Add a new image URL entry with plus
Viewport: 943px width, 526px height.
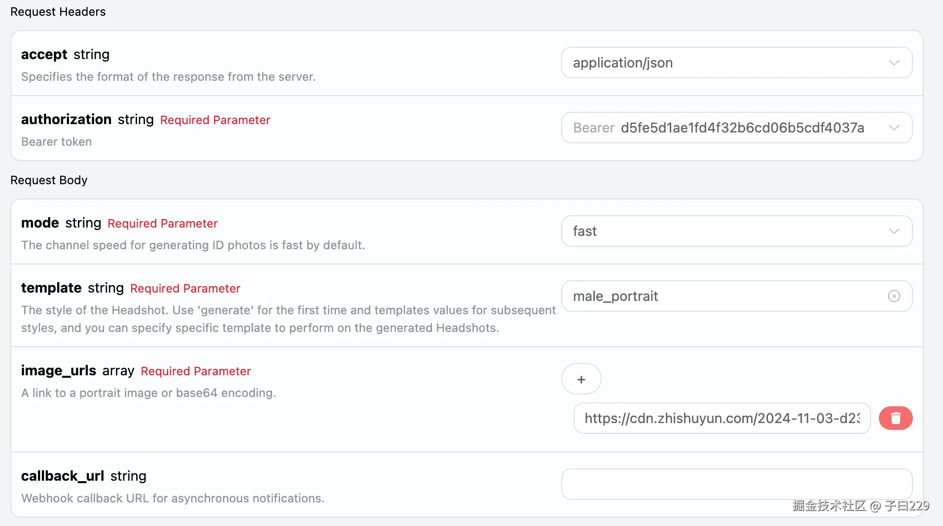click(581, 379)
